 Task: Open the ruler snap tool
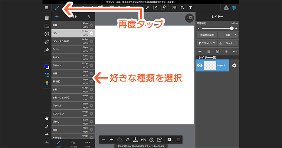click(x=47, y=42)
